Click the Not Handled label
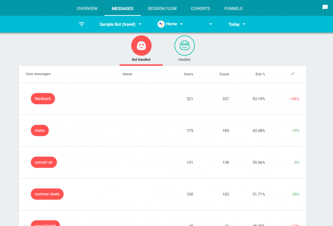This screenshot has width=333, height=226. pos(141,60)
